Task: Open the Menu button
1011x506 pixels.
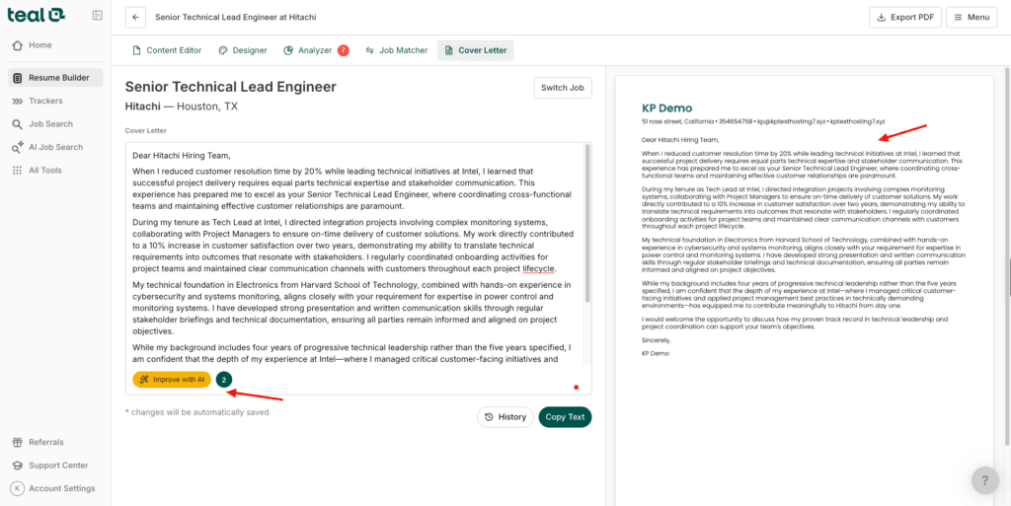Action: pyautogui.click(x=972, y=18)
